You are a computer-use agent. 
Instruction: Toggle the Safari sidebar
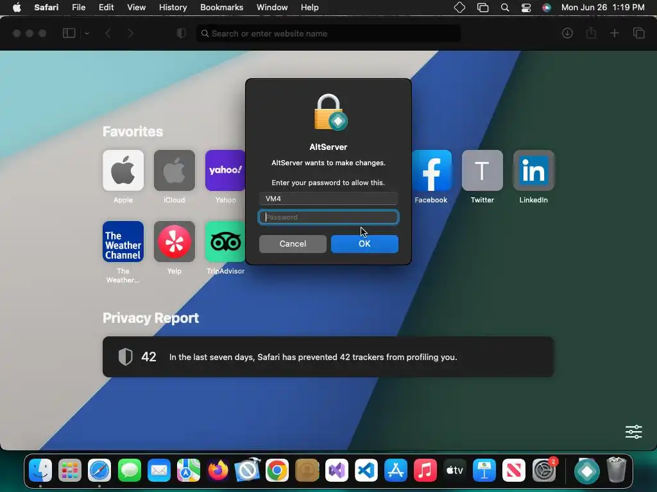click(69, 33)
